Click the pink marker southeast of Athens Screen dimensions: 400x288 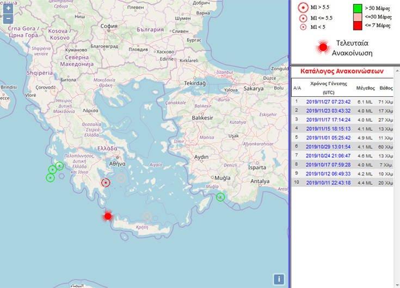point(121,178)
